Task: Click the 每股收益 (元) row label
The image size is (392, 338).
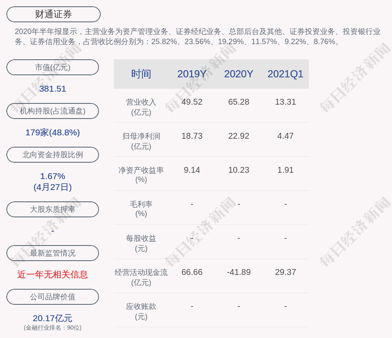Action: [141, 243]
